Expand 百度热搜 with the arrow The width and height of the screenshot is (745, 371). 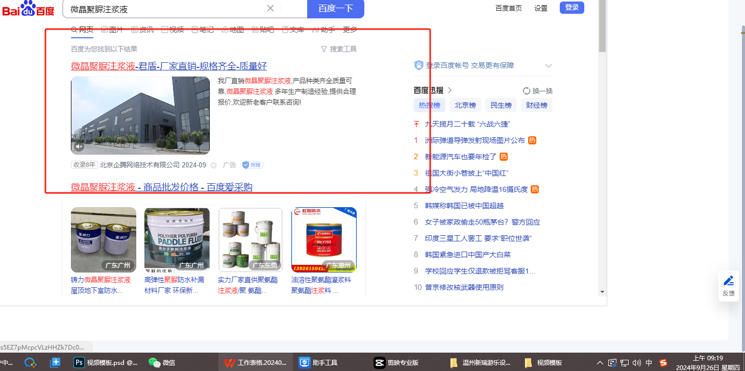point(450,90)
